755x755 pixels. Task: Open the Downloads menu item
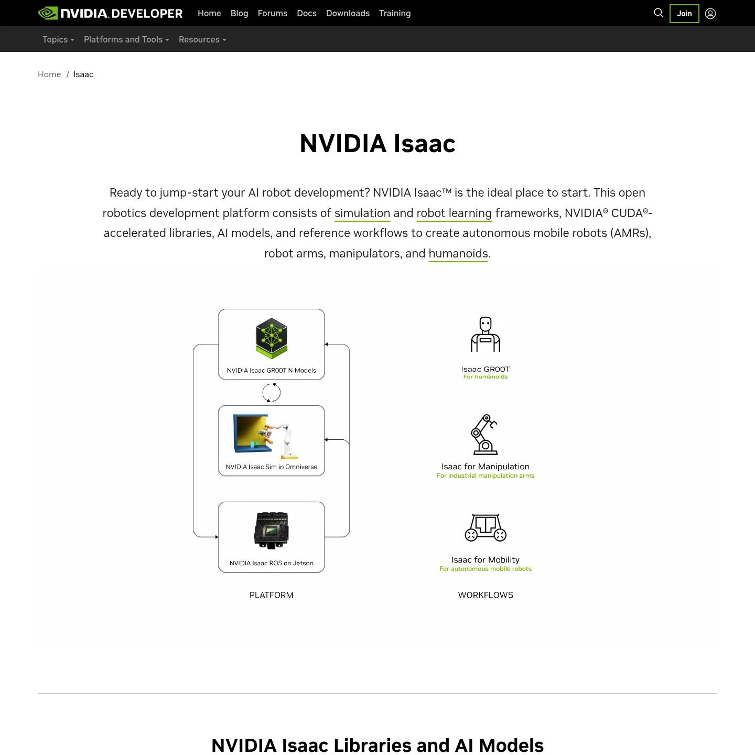tap(348, 13)
